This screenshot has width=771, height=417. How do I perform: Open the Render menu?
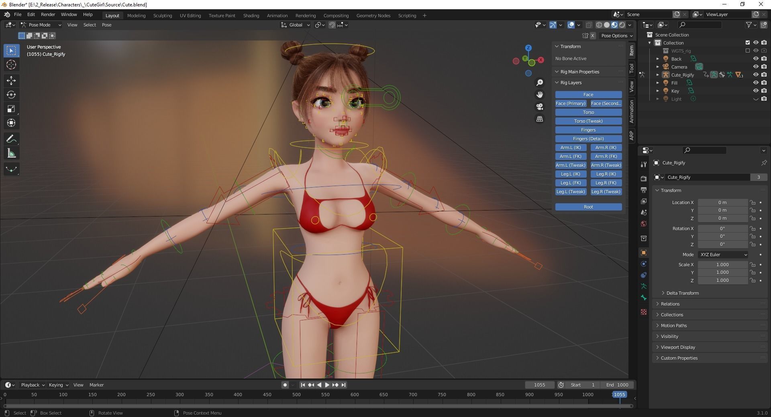pyautogui.click(x=48, y=14)
